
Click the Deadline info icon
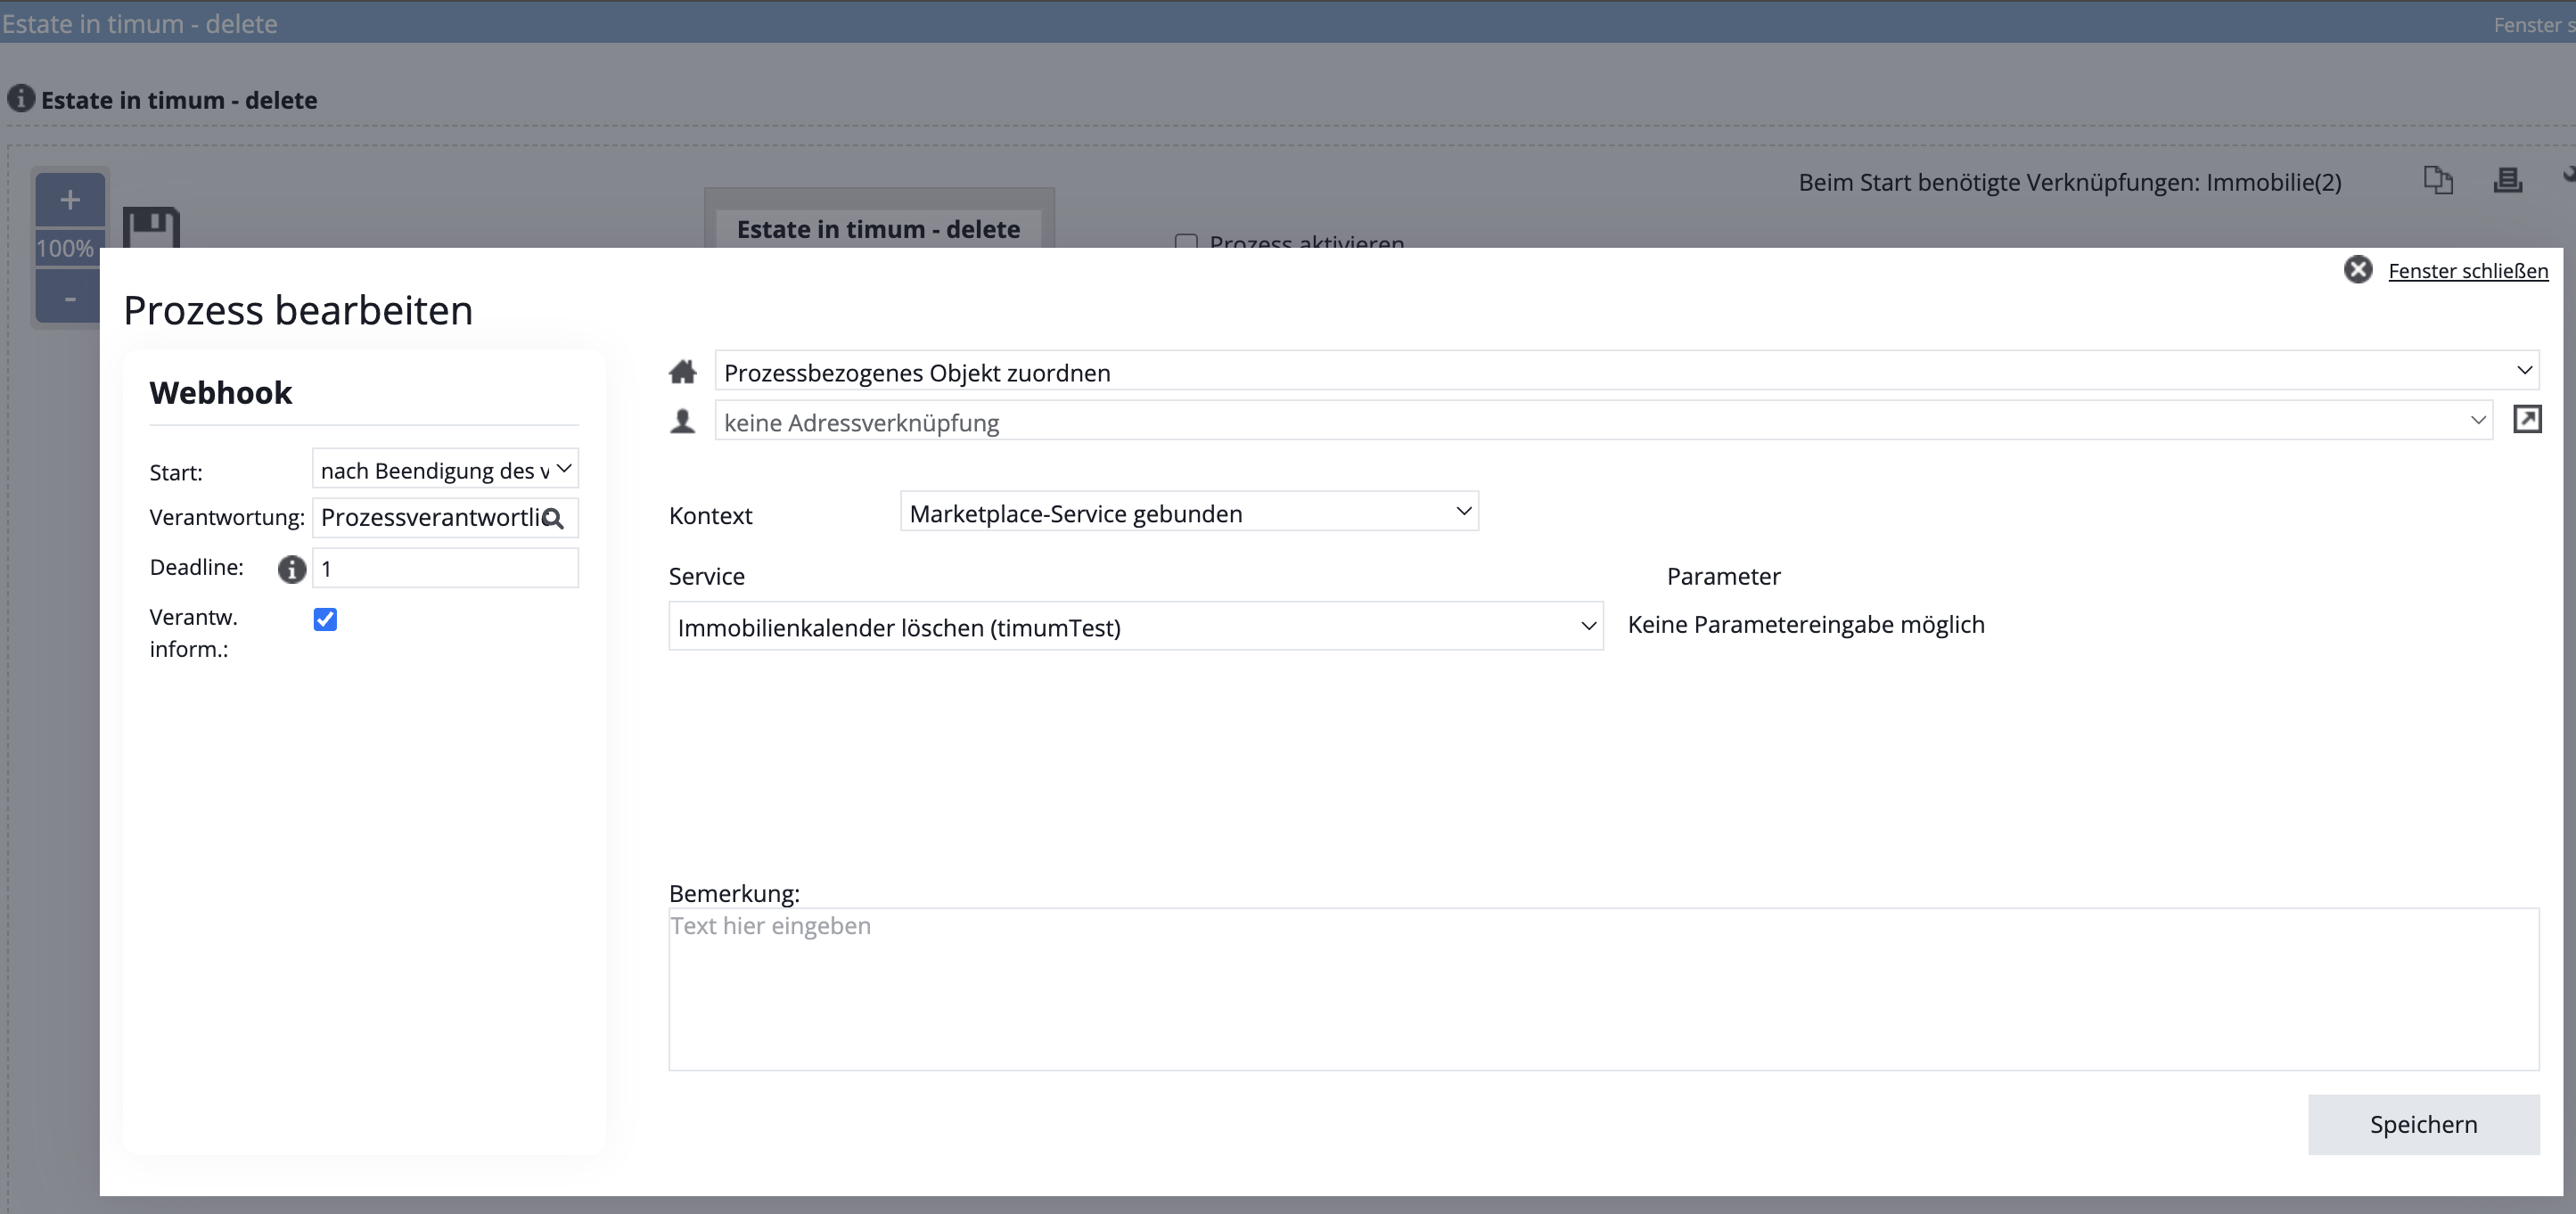click(291, 569)
